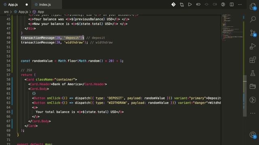
Task: Open the Accounts person icon
Action: point(253,135)
